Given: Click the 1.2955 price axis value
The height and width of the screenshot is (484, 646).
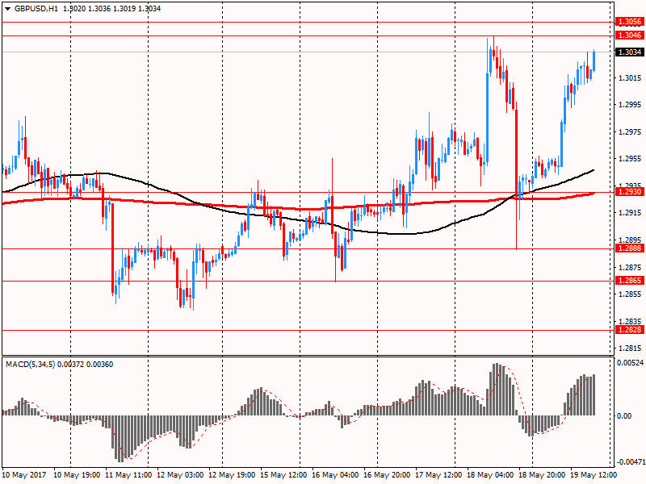Looking at the screenshot, I should tap(631, 159).
